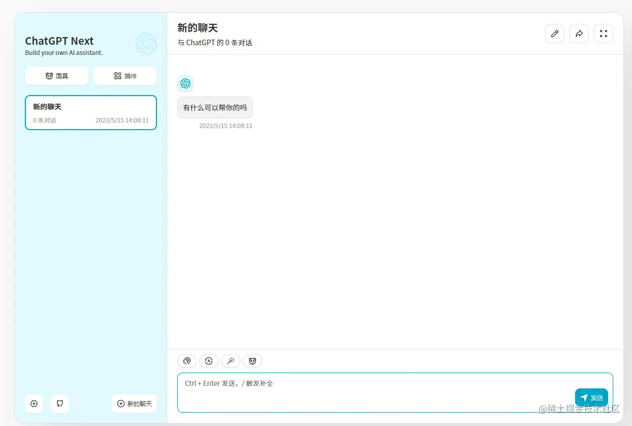
Task: Open the theme palette icon above input
Action: 187,361
